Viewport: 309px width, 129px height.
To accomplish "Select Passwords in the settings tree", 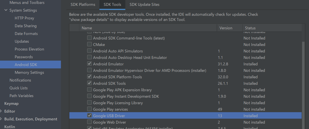I will 24,57.
